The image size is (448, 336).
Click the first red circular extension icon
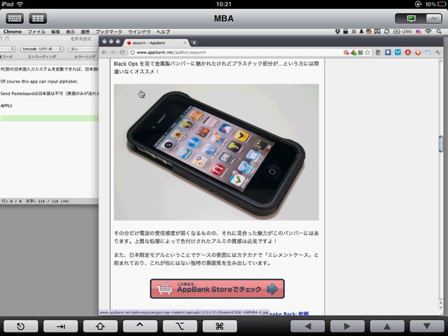(407, 52)
